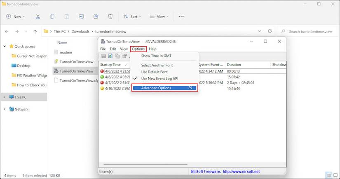Screen dimensions: 340x179
Task: Click the Share icon in Explorer toolbar
Action: coord(96,16)
